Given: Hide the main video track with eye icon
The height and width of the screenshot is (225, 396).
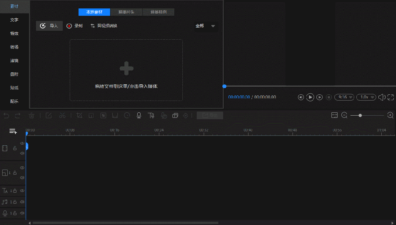Looking at the screenshot, I should [22, 143].
